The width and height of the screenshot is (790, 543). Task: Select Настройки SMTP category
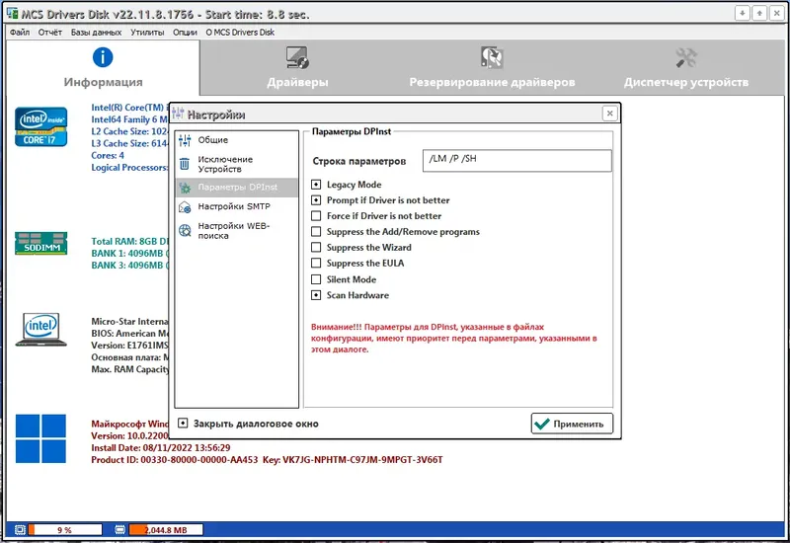click(237, 206)
